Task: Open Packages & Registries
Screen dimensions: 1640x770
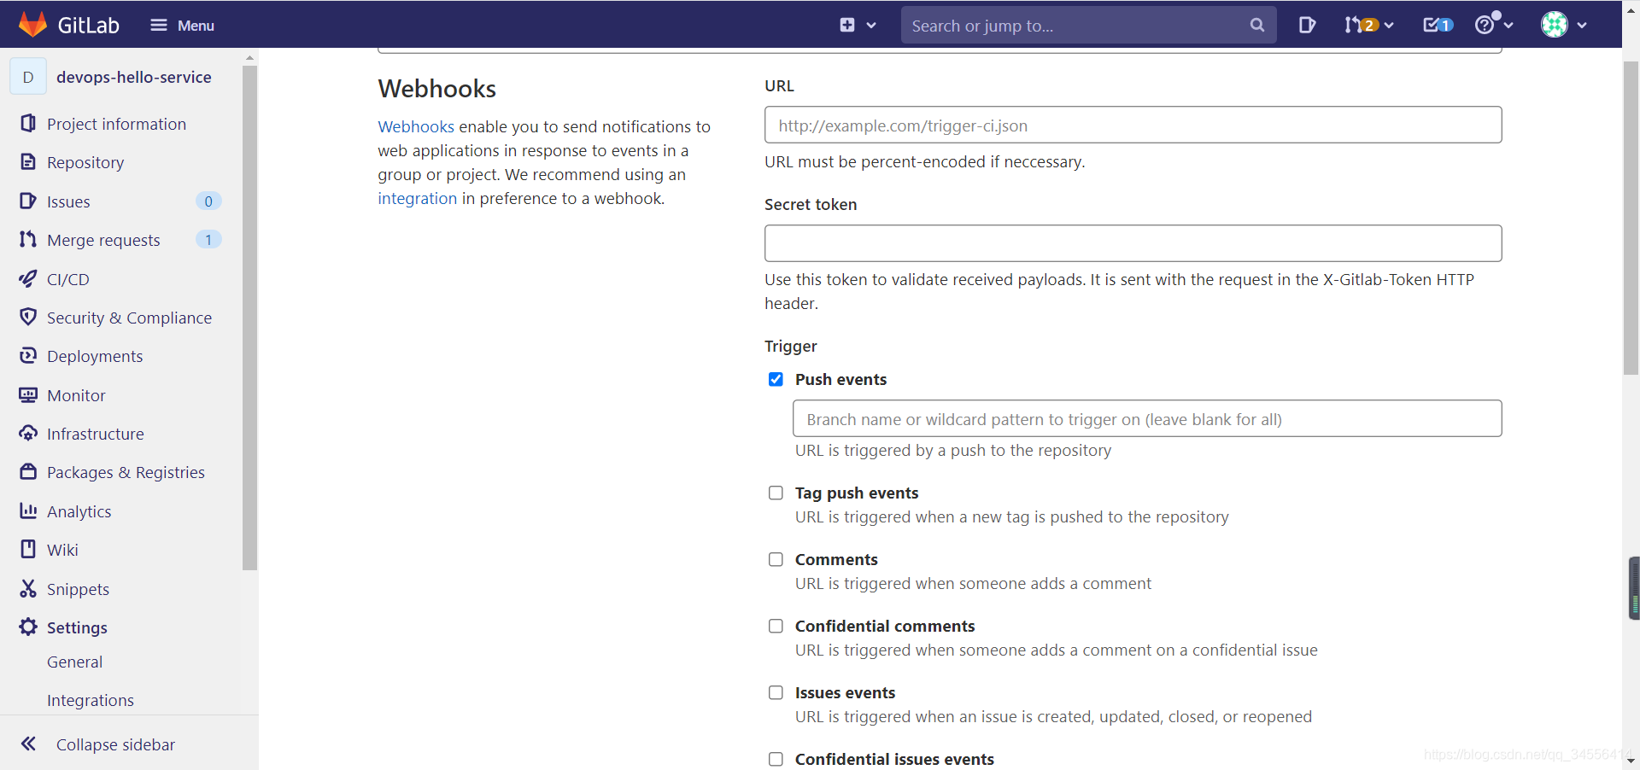Action: (125, 471)
